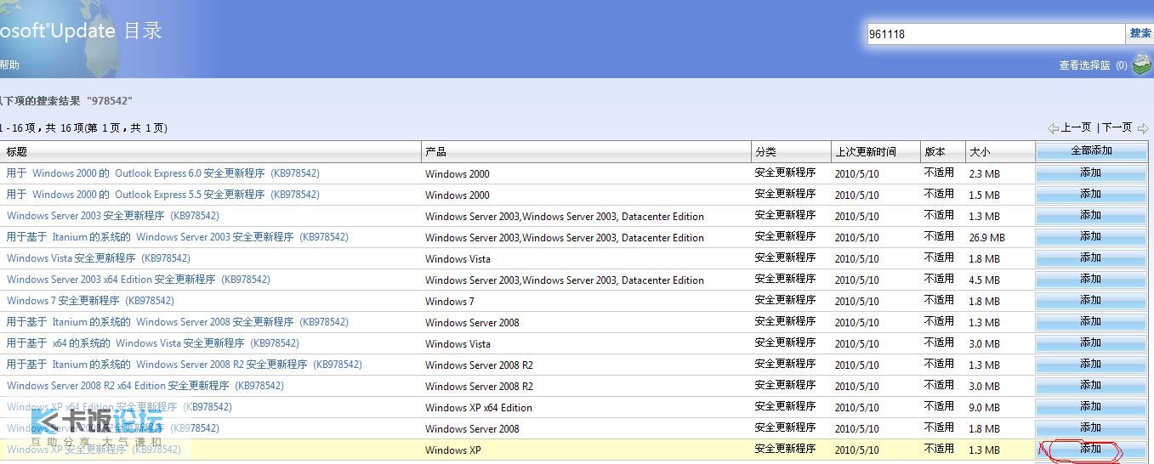This screenshot has width=1154, height=464.
Task: Select the 共 16 项 result count text
Action: tap(66, 128)
